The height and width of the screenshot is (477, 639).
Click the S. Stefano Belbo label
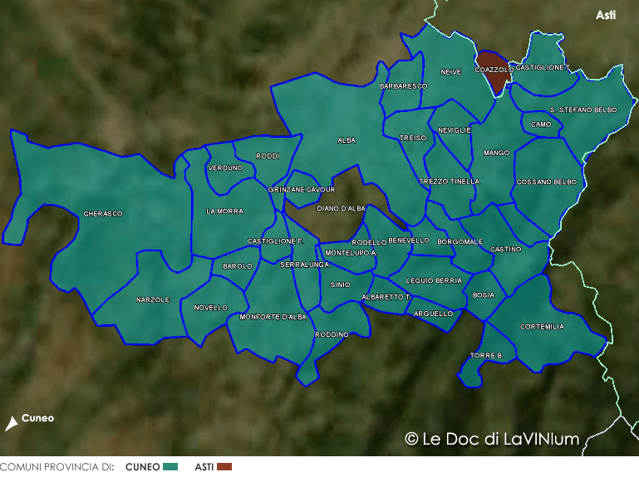tap(583, 110)
